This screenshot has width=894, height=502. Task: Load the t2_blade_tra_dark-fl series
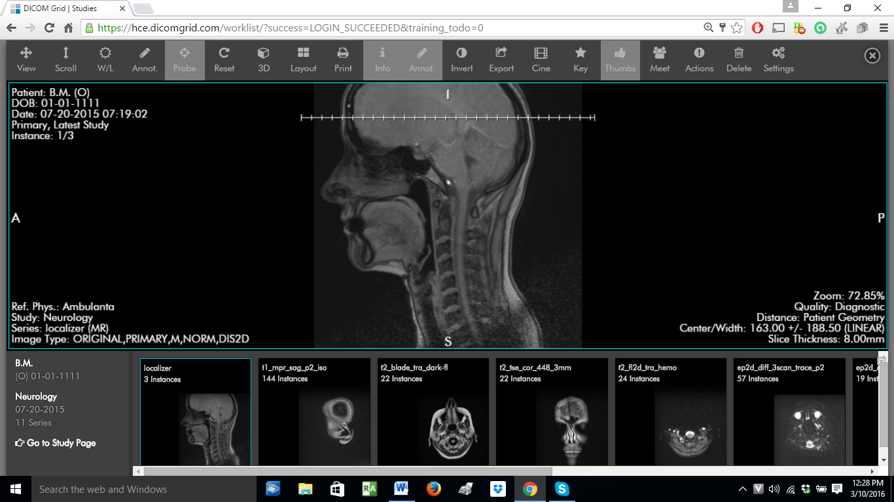tap(433, 412)
